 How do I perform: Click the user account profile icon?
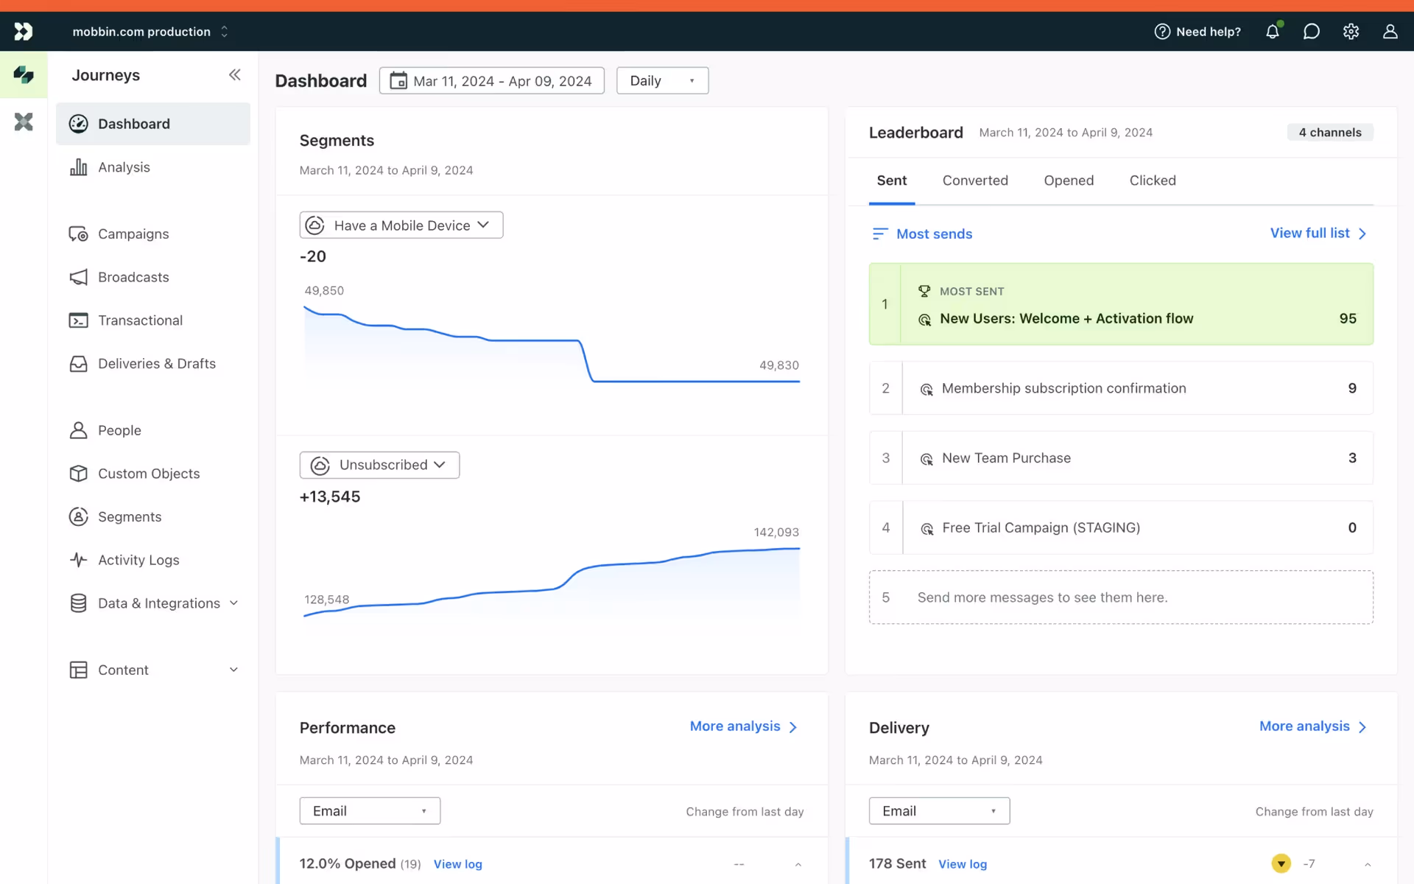coord(1390,32)
